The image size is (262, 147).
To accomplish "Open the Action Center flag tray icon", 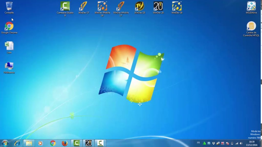I will coord(227,143).
